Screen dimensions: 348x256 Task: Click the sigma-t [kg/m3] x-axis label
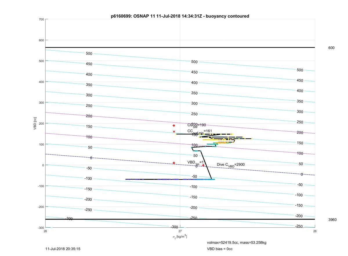point(180,237)
